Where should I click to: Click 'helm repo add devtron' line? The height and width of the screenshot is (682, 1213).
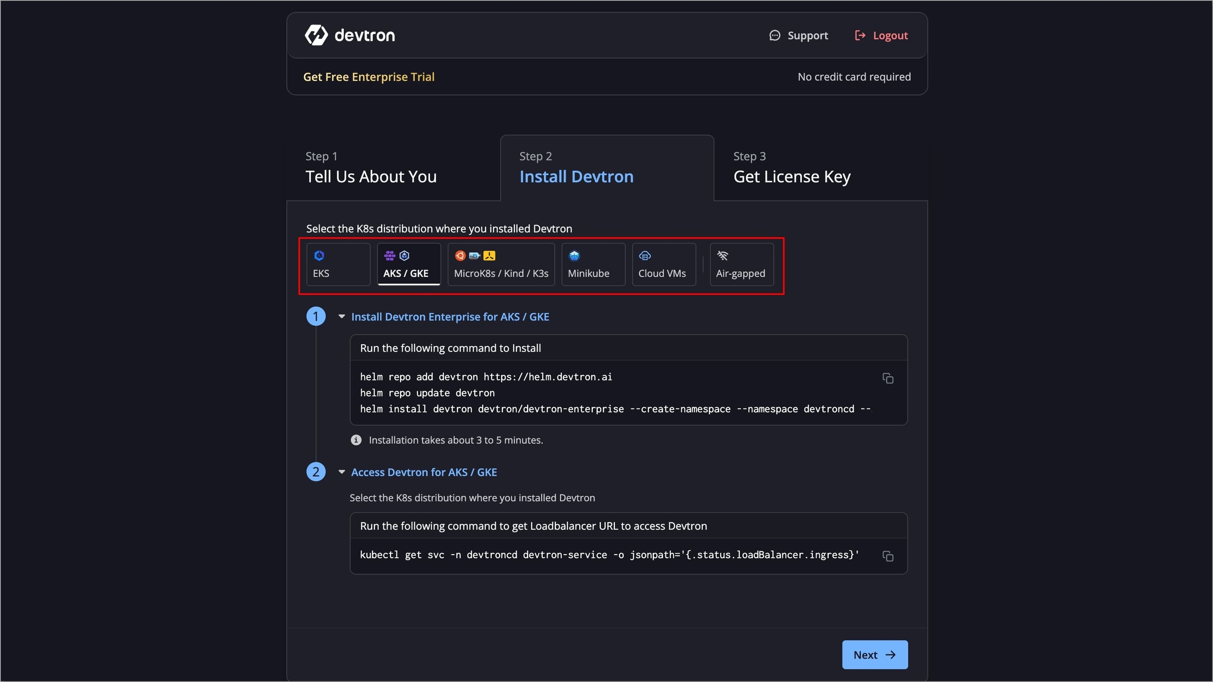(x=486, y=377)
